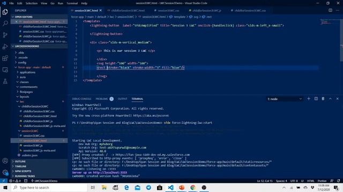
Task: Close the terminal panel
Action: click(338, 99)
